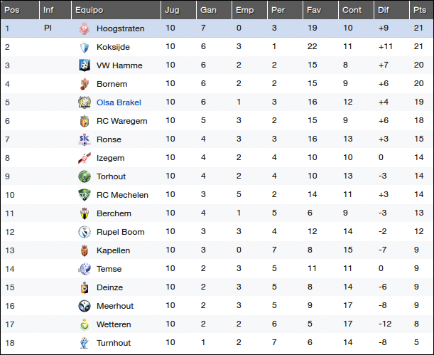Select the VW Hamme football badge
This screenshot has height=355, width=434.
pyautogui.click(x=85, y=65)
